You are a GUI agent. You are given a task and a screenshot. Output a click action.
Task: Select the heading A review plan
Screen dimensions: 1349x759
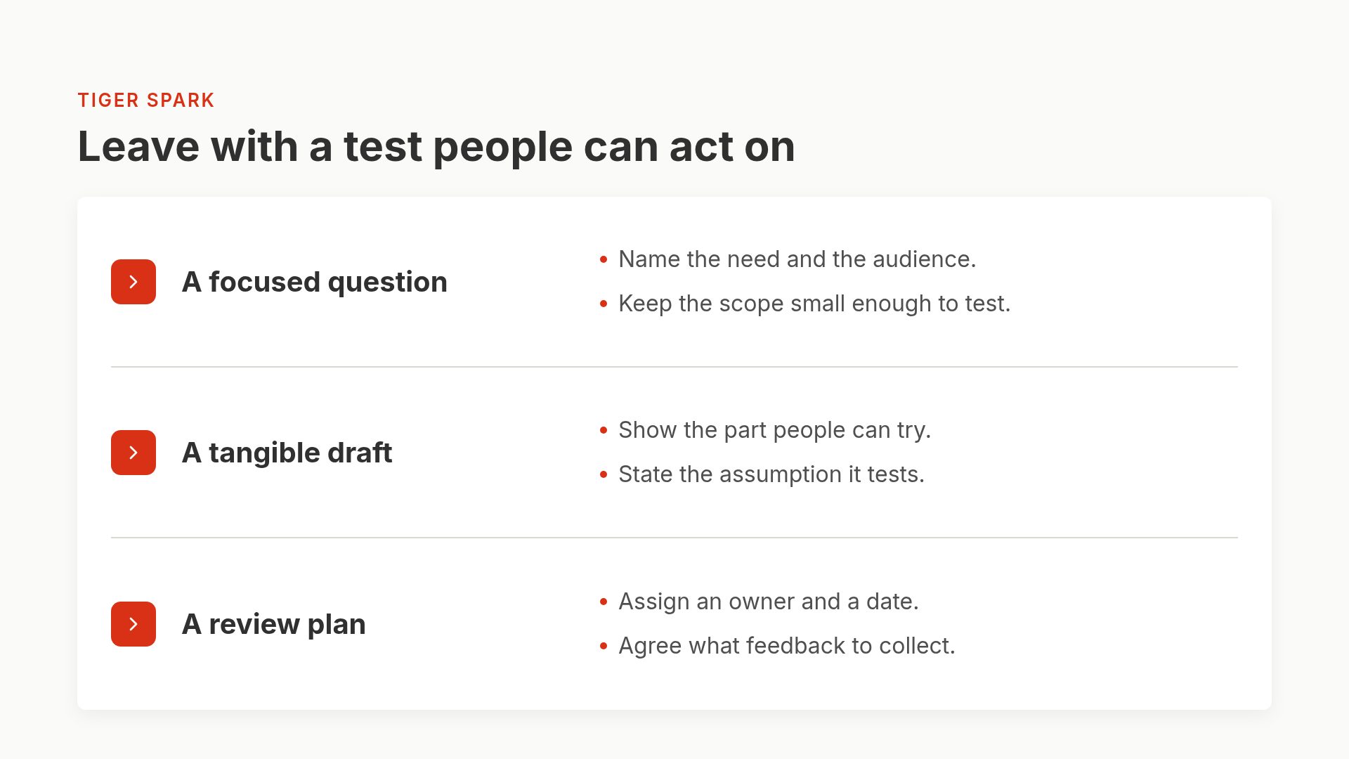click(274, 624)
